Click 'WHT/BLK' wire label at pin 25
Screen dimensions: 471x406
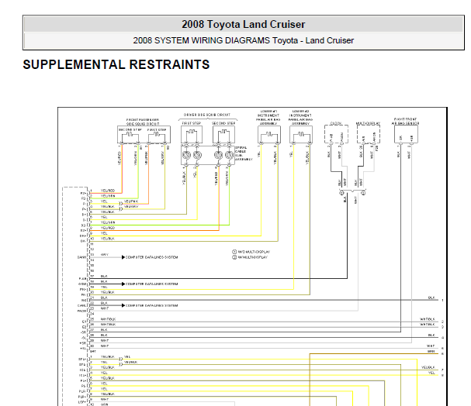tap(108, 319)
